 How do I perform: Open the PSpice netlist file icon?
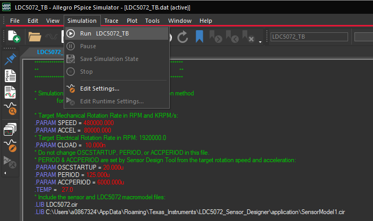tap(11, 75)
